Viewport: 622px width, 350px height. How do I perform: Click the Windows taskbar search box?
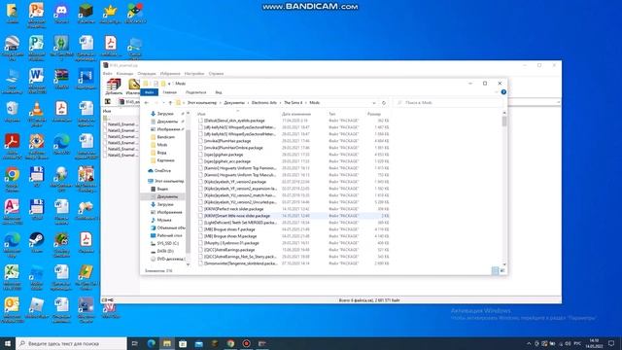tap(71, 343)
